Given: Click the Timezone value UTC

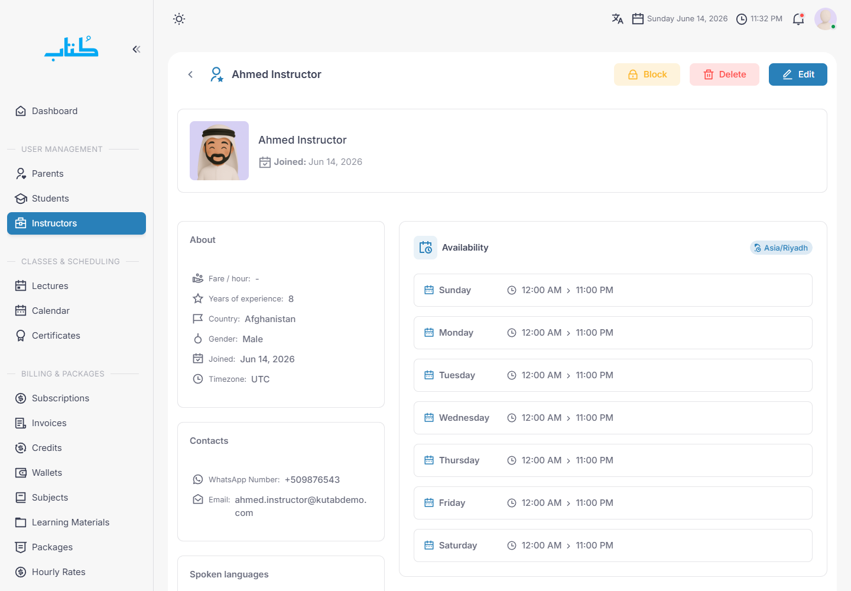Looking at the screenshot, I should point(260,379).
